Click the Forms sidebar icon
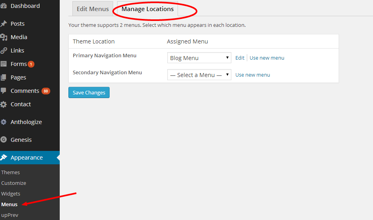373x220 pixels. 4,64
